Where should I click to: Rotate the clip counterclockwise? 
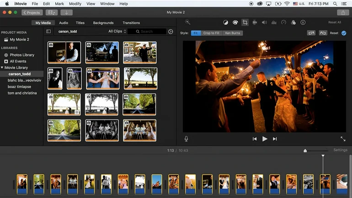point(311,33)
